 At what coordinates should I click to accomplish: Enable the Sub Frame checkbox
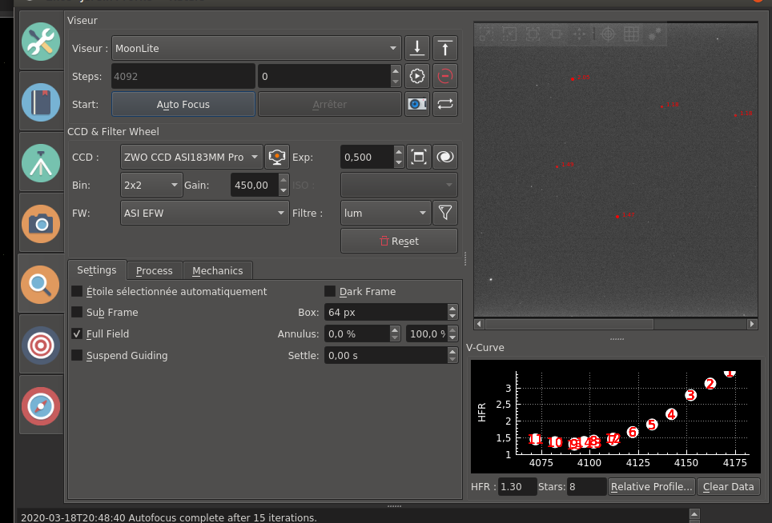77,312
